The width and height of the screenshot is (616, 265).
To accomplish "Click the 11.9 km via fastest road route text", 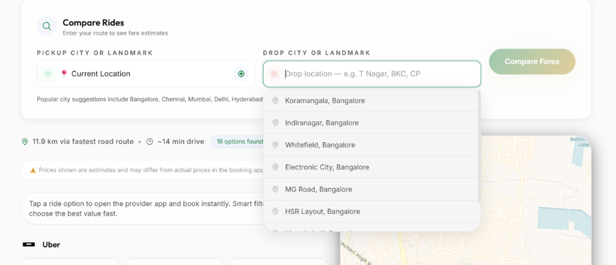I will click(x=83, y=142).
